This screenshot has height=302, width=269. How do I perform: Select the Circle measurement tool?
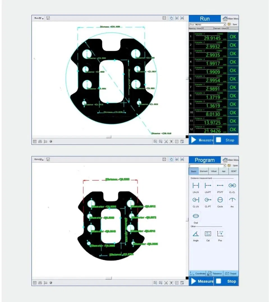[x=220, y=200]
